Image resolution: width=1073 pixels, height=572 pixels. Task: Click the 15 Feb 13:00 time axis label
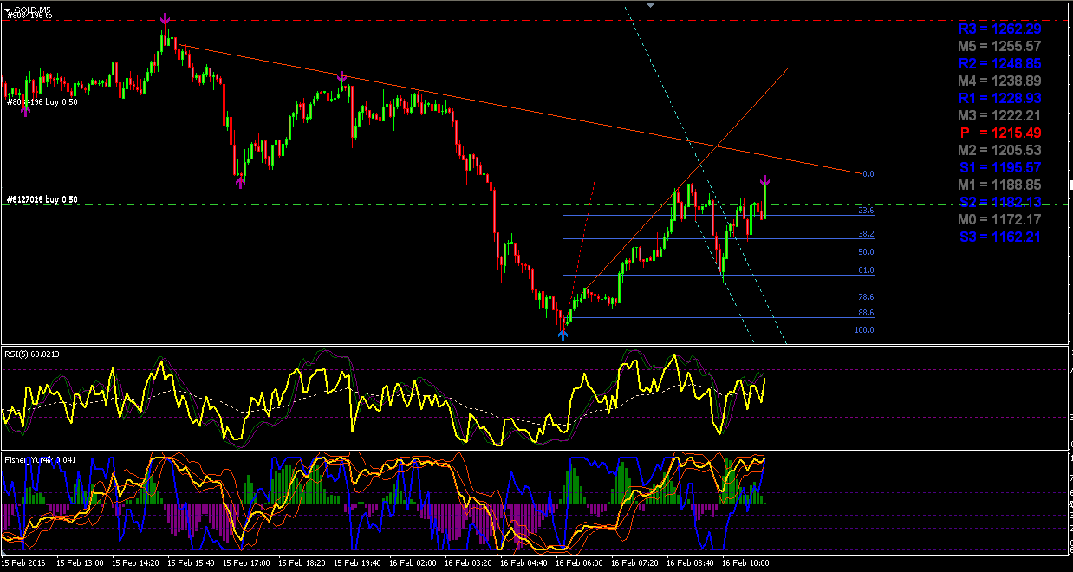(x=81, y=562)
